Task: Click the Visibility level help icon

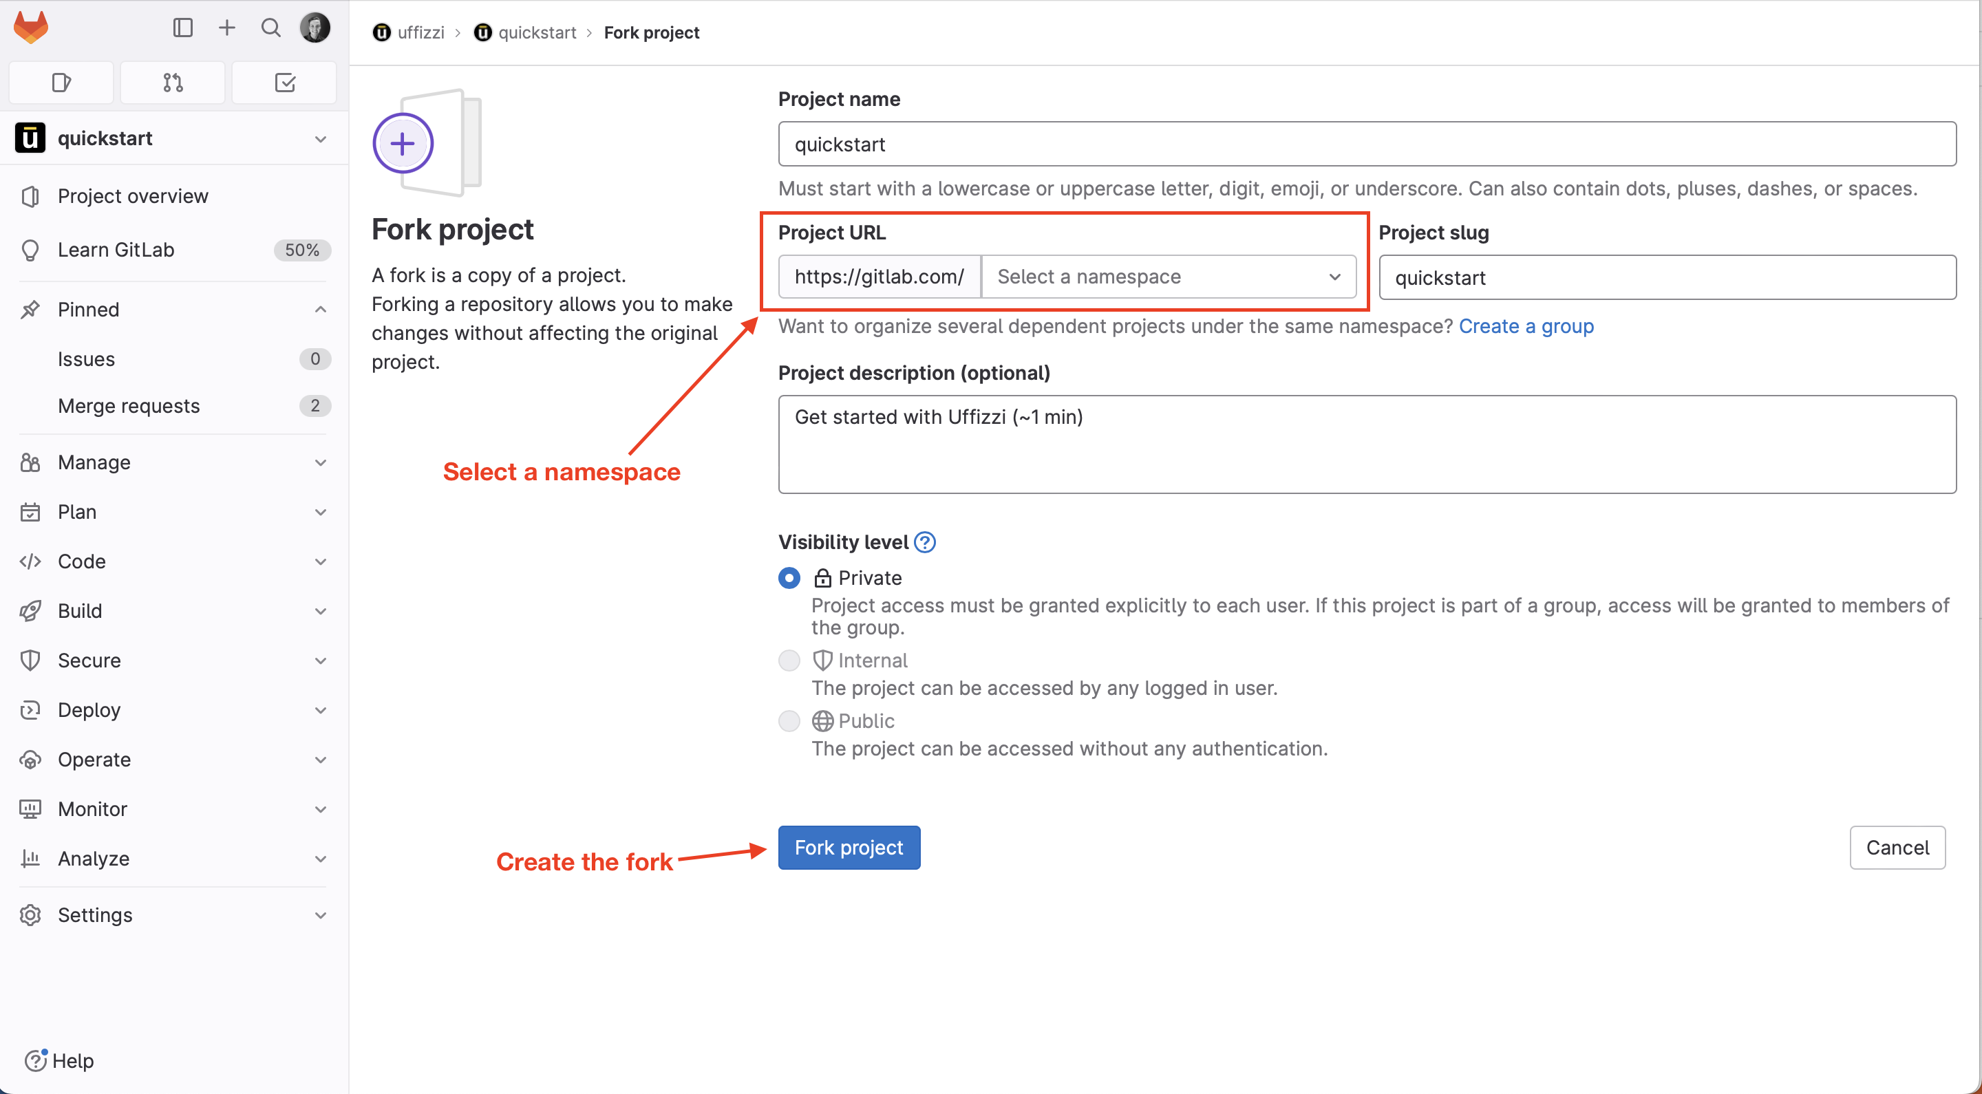Action: [x=925, y=542]
